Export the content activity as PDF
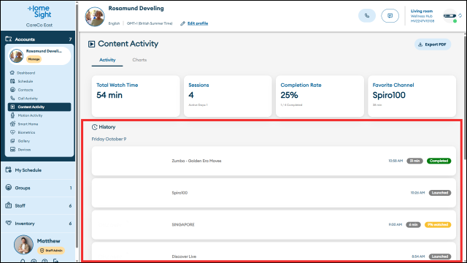 (433, 45)
